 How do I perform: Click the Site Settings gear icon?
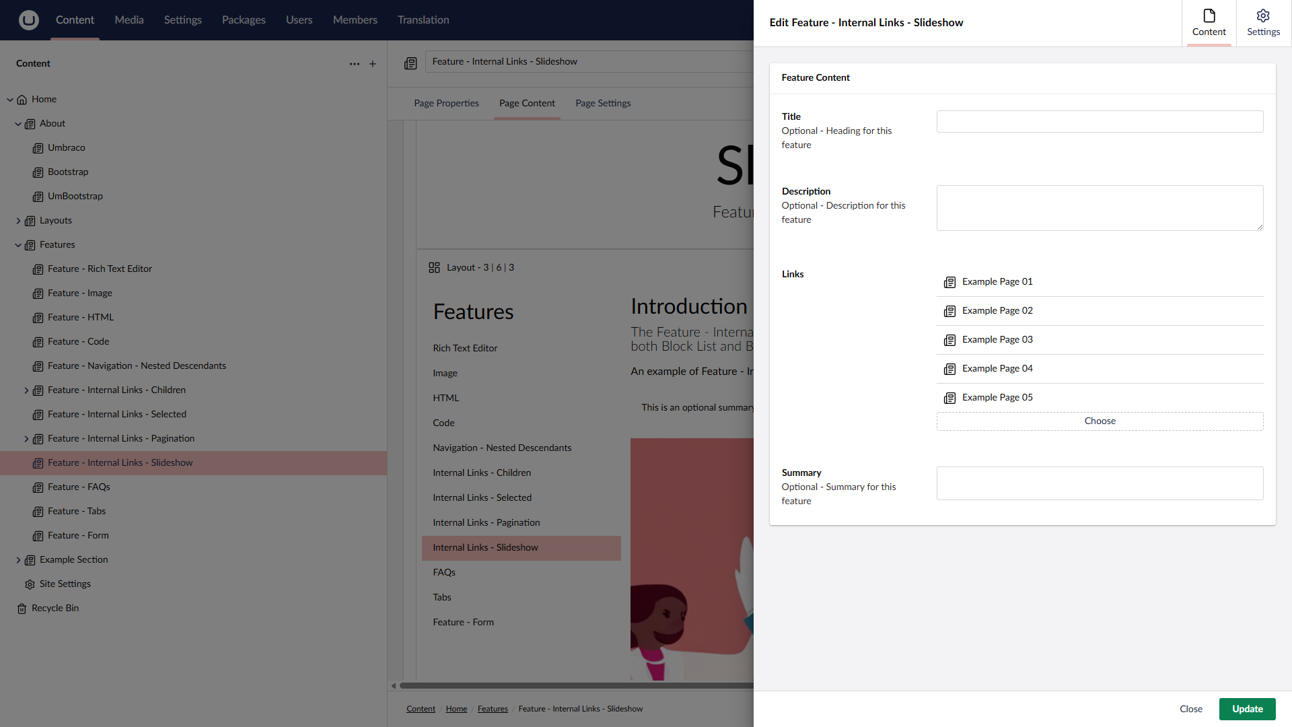(30, 584)
